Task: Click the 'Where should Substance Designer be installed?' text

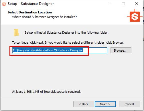Action: (x=44, y=17)
